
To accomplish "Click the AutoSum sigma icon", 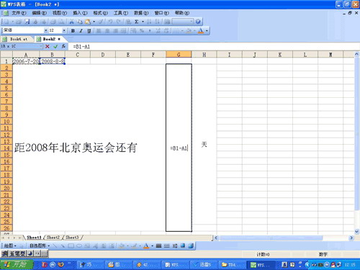I will point(136,22).
